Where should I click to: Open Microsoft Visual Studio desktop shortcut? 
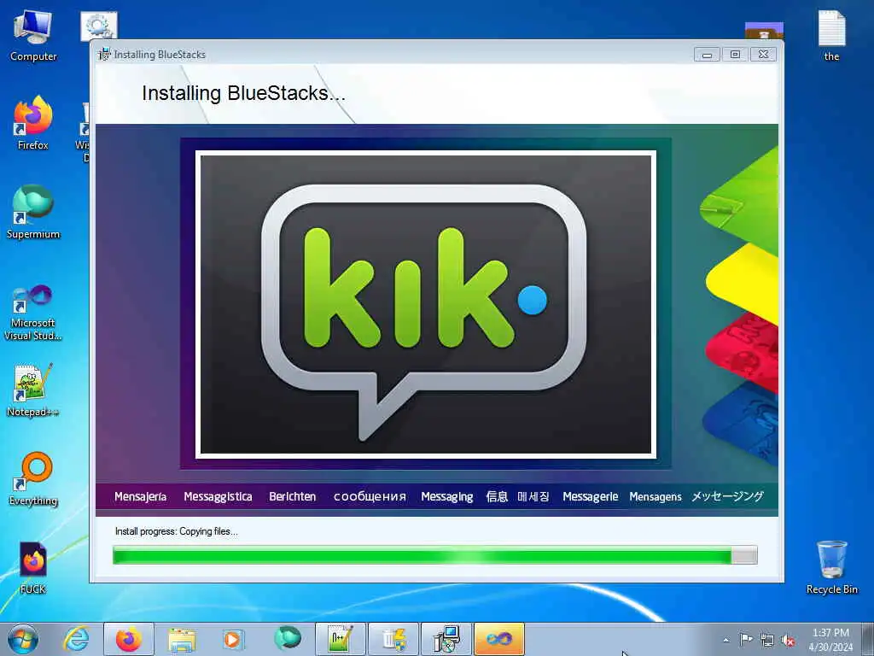point(33,313)
